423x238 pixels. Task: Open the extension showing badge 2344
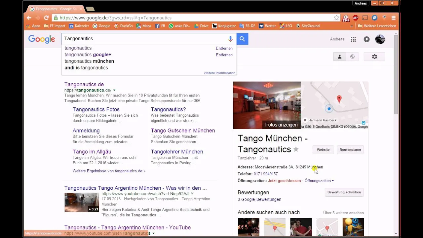pyautogui.click(x=346, y=18)
